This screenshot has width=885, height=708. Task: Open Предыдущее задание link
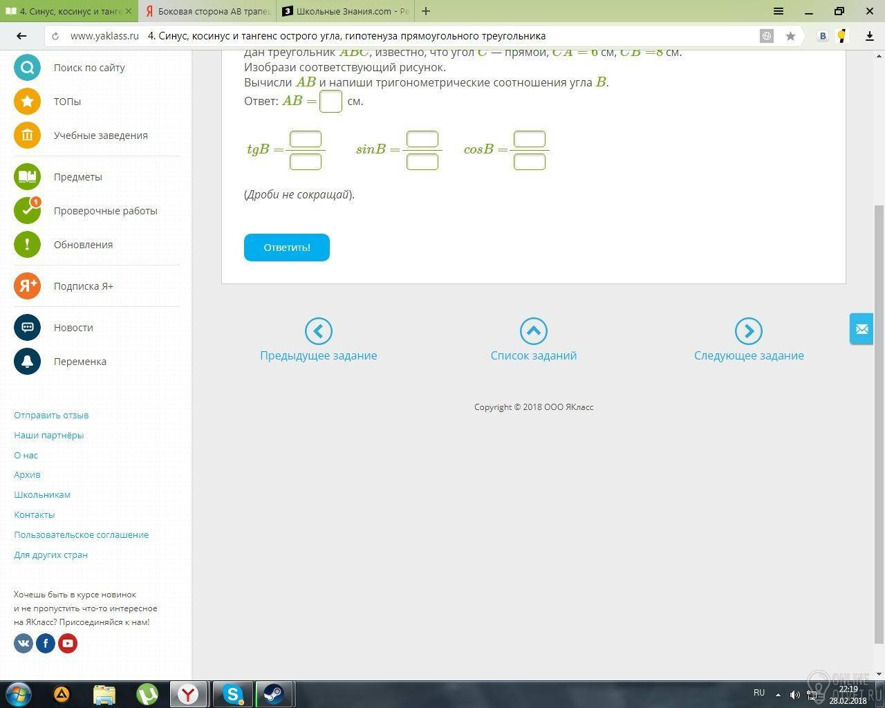[x=319, y=355]
